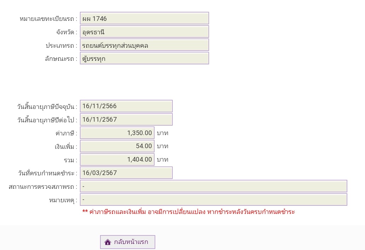Click the label ค่าภาษี
Screen dimensions: 365x250
pos(66,133)
